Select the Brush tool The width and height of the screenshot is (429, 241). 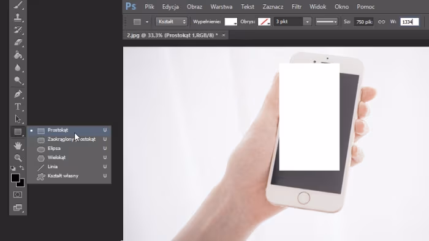click(x=18, y=5)
